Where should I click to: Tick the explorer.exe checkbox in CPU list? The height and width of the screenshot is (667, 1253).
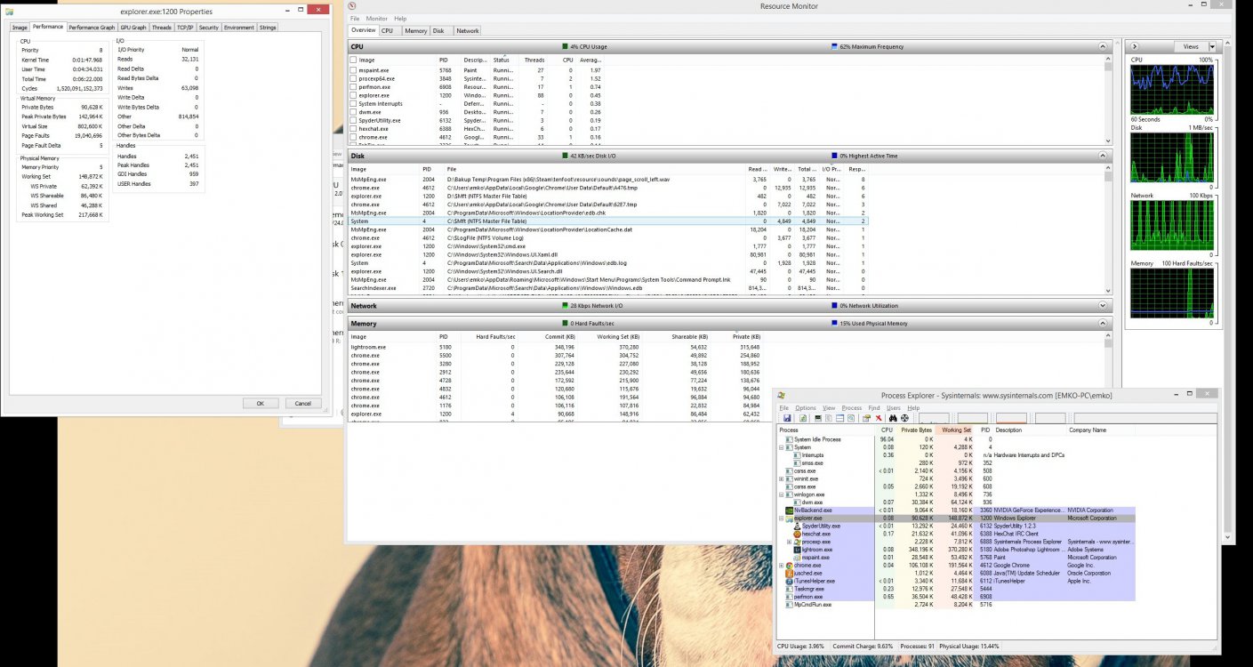point(354,95)
